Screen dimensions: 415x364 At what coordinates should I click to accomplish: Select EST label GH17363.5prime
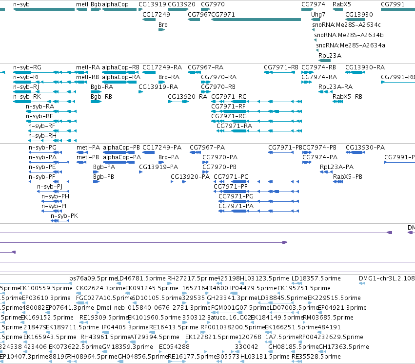(344, 347)
